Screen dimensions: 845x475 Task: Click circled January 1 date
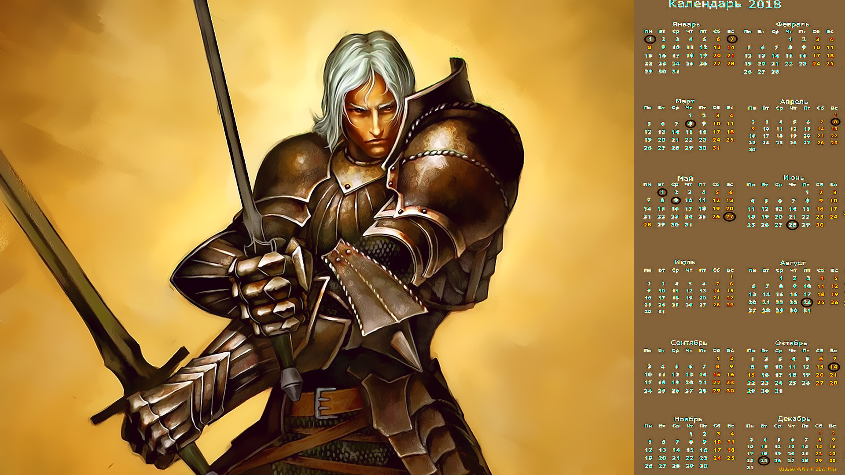tap(650, 39)
